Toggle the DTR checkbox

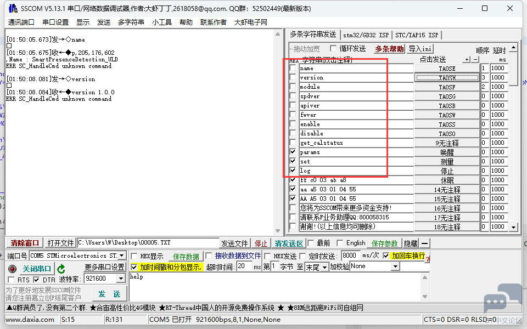coord(37,280)
